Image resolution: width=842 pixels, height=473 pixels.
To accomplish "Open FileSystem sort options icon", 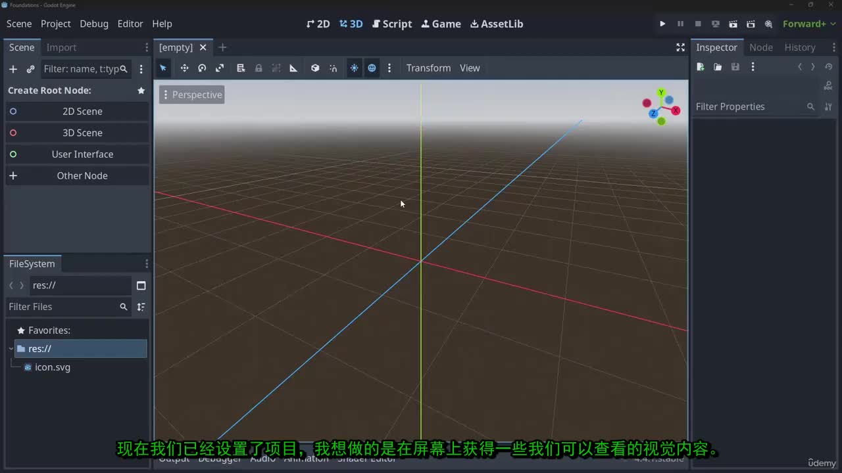I will pos(141,307).
